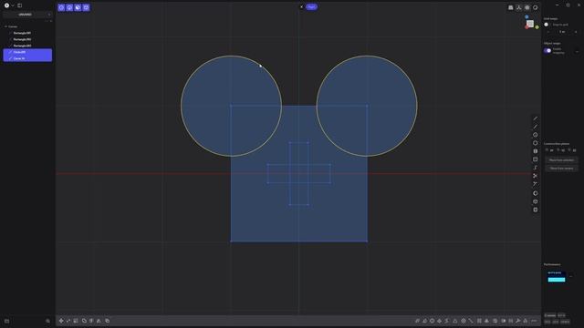Toggle the Enable snapping switch
The image size is (584, 328).
point(547,51)
